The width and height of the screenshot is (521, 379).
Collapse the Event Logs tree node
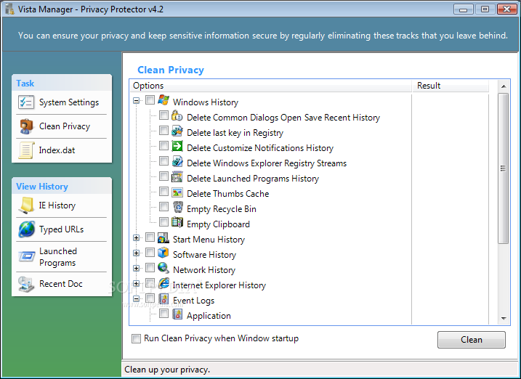coord(136,298)
